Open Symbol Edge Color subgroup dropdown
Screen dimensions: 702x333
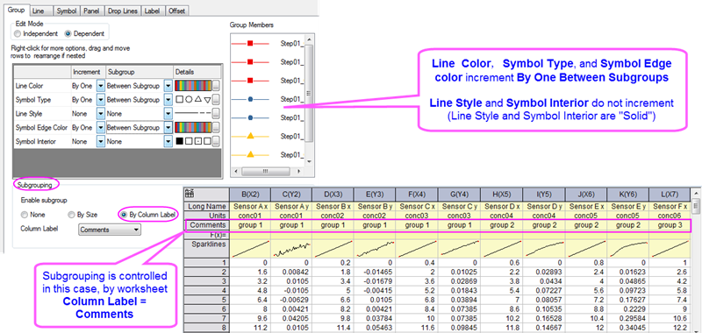pyautogui.click(x=168, y=127)
